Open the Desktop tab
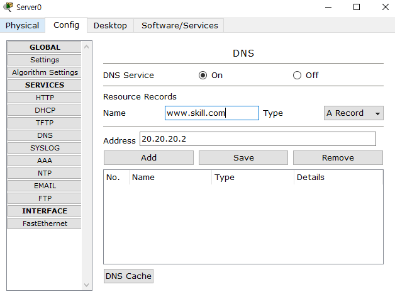The width and height of the screenshot is (395, 294). (x=110, y=25)
